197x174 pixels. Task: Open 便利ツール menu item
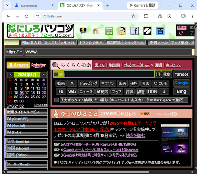point(158,42)
